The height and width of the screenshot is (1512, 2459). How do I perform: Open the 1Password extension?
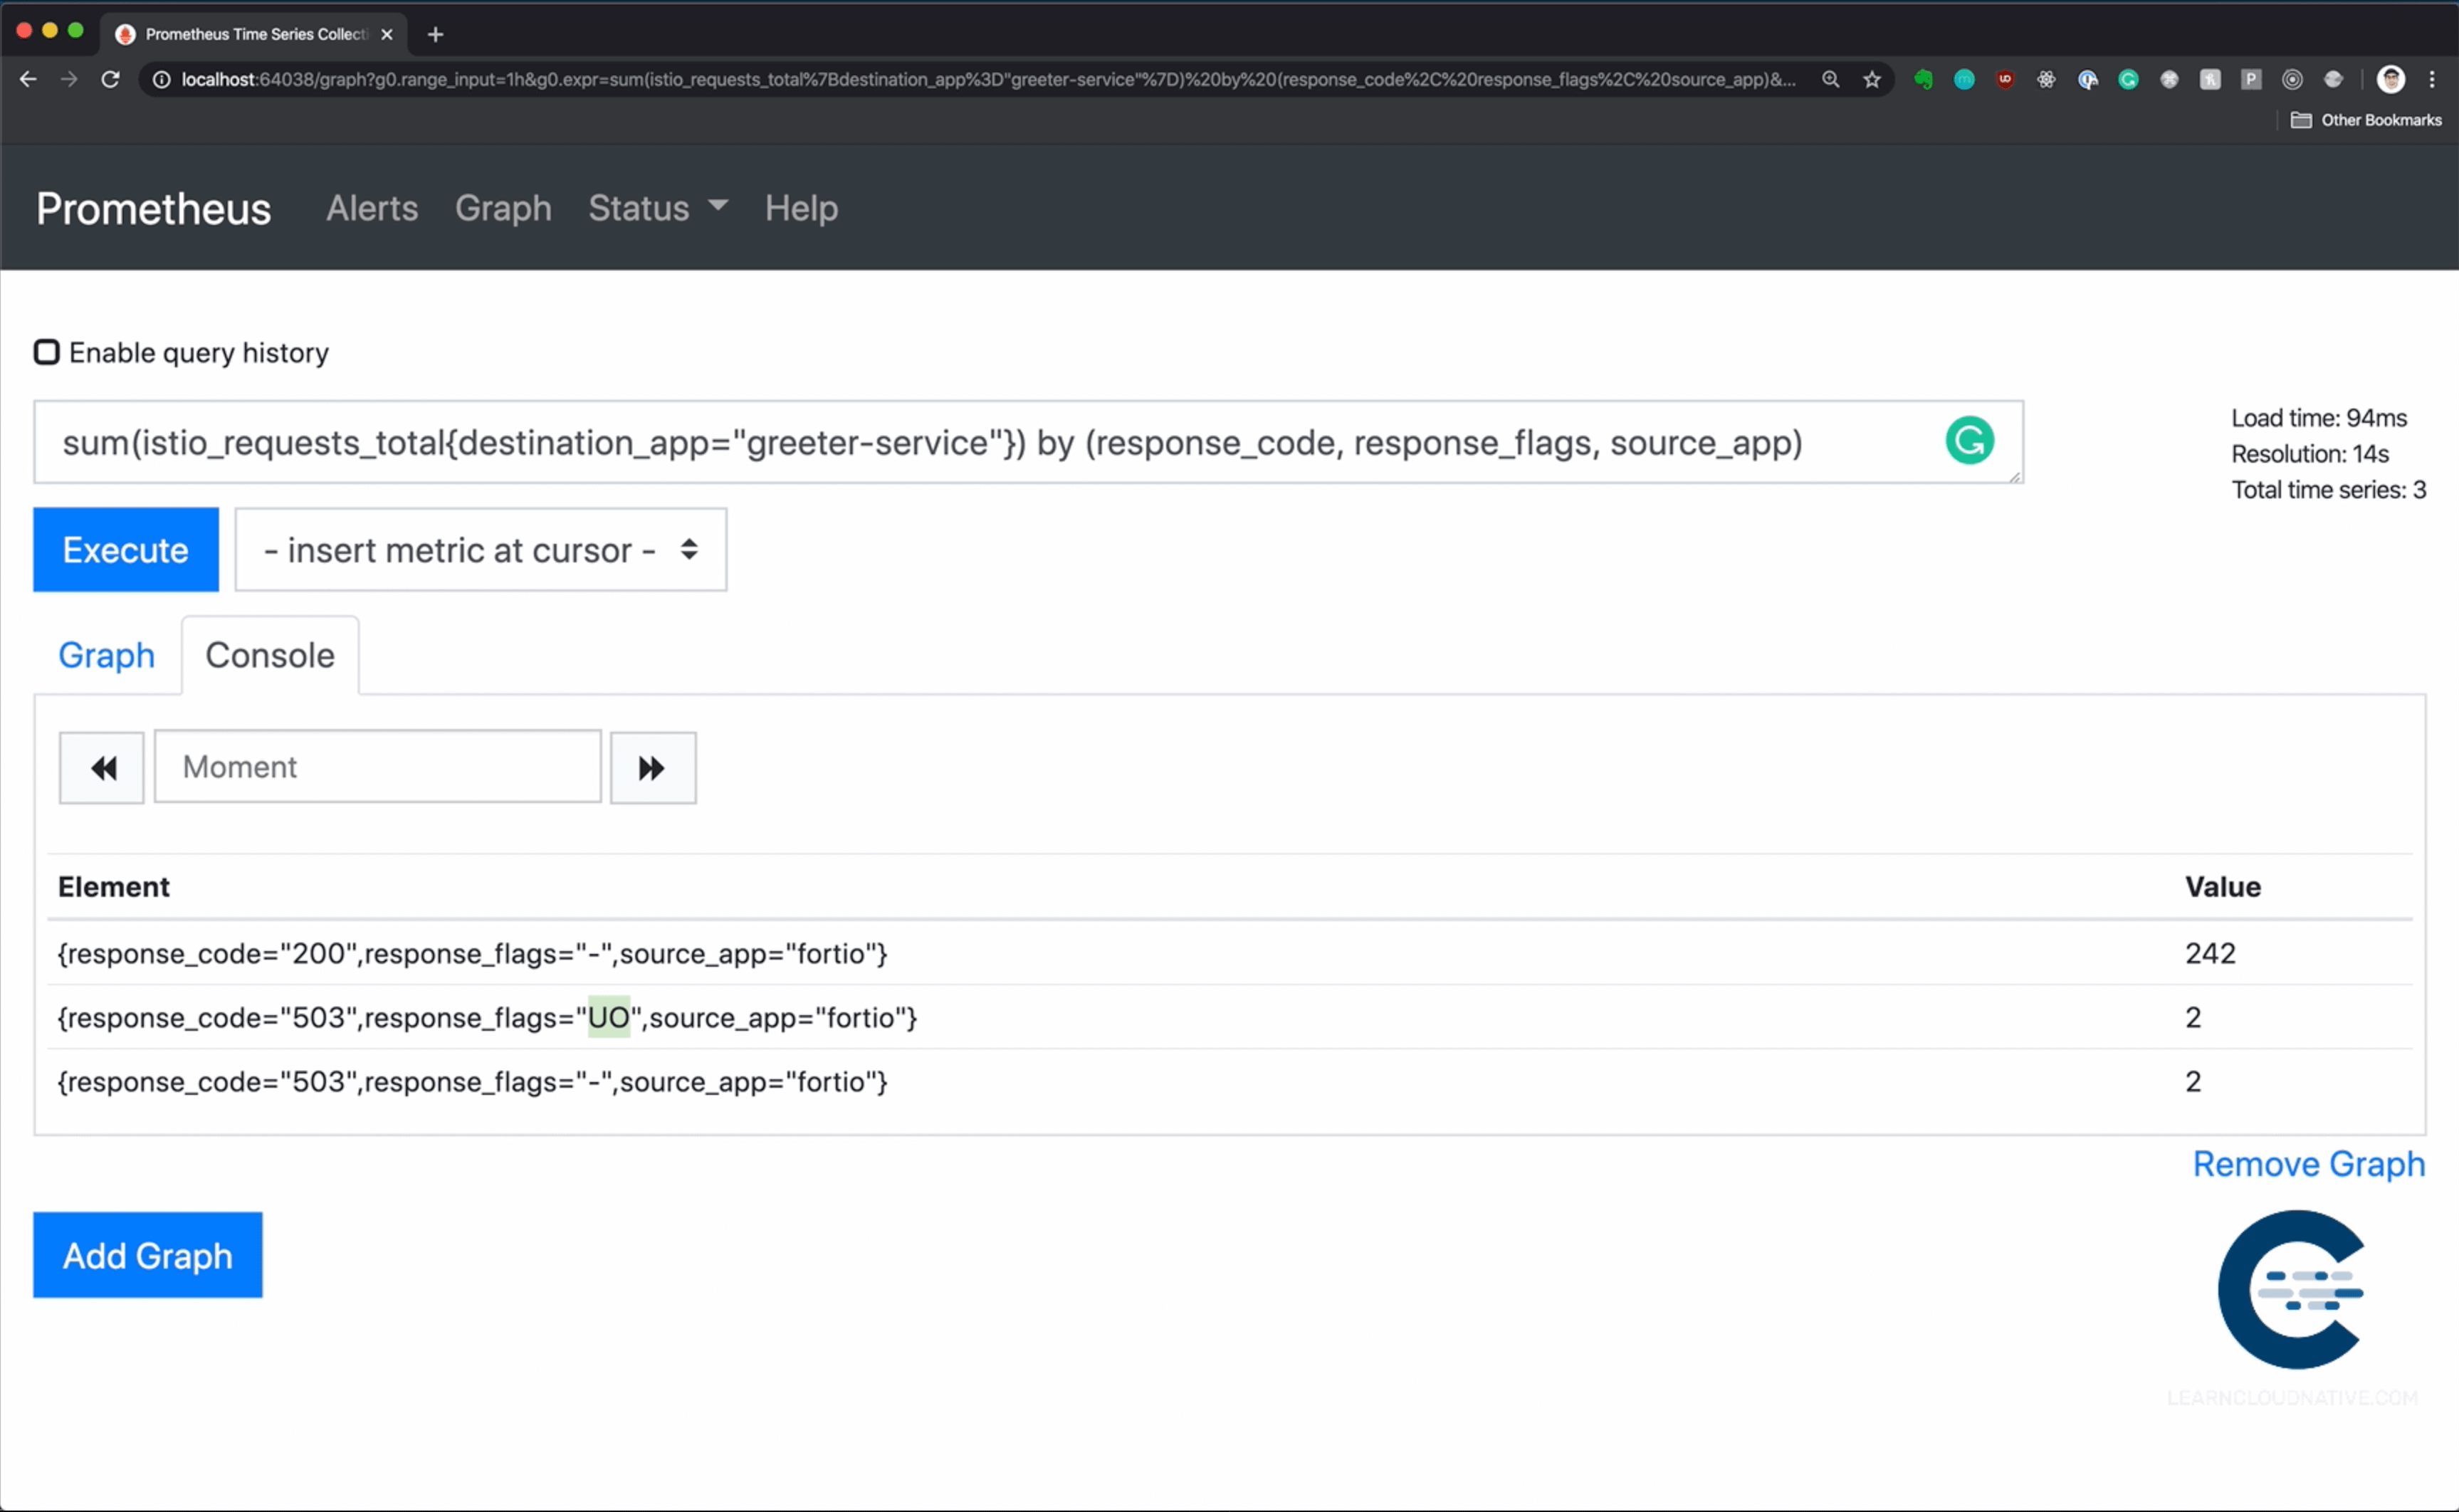[2087, 79]
